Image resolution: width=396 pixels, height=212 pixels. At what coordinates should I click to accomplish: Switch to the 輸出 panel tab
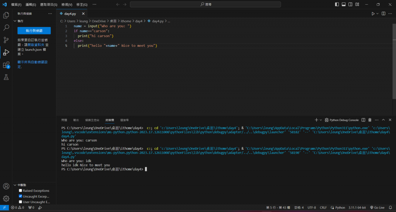[76, 120]
